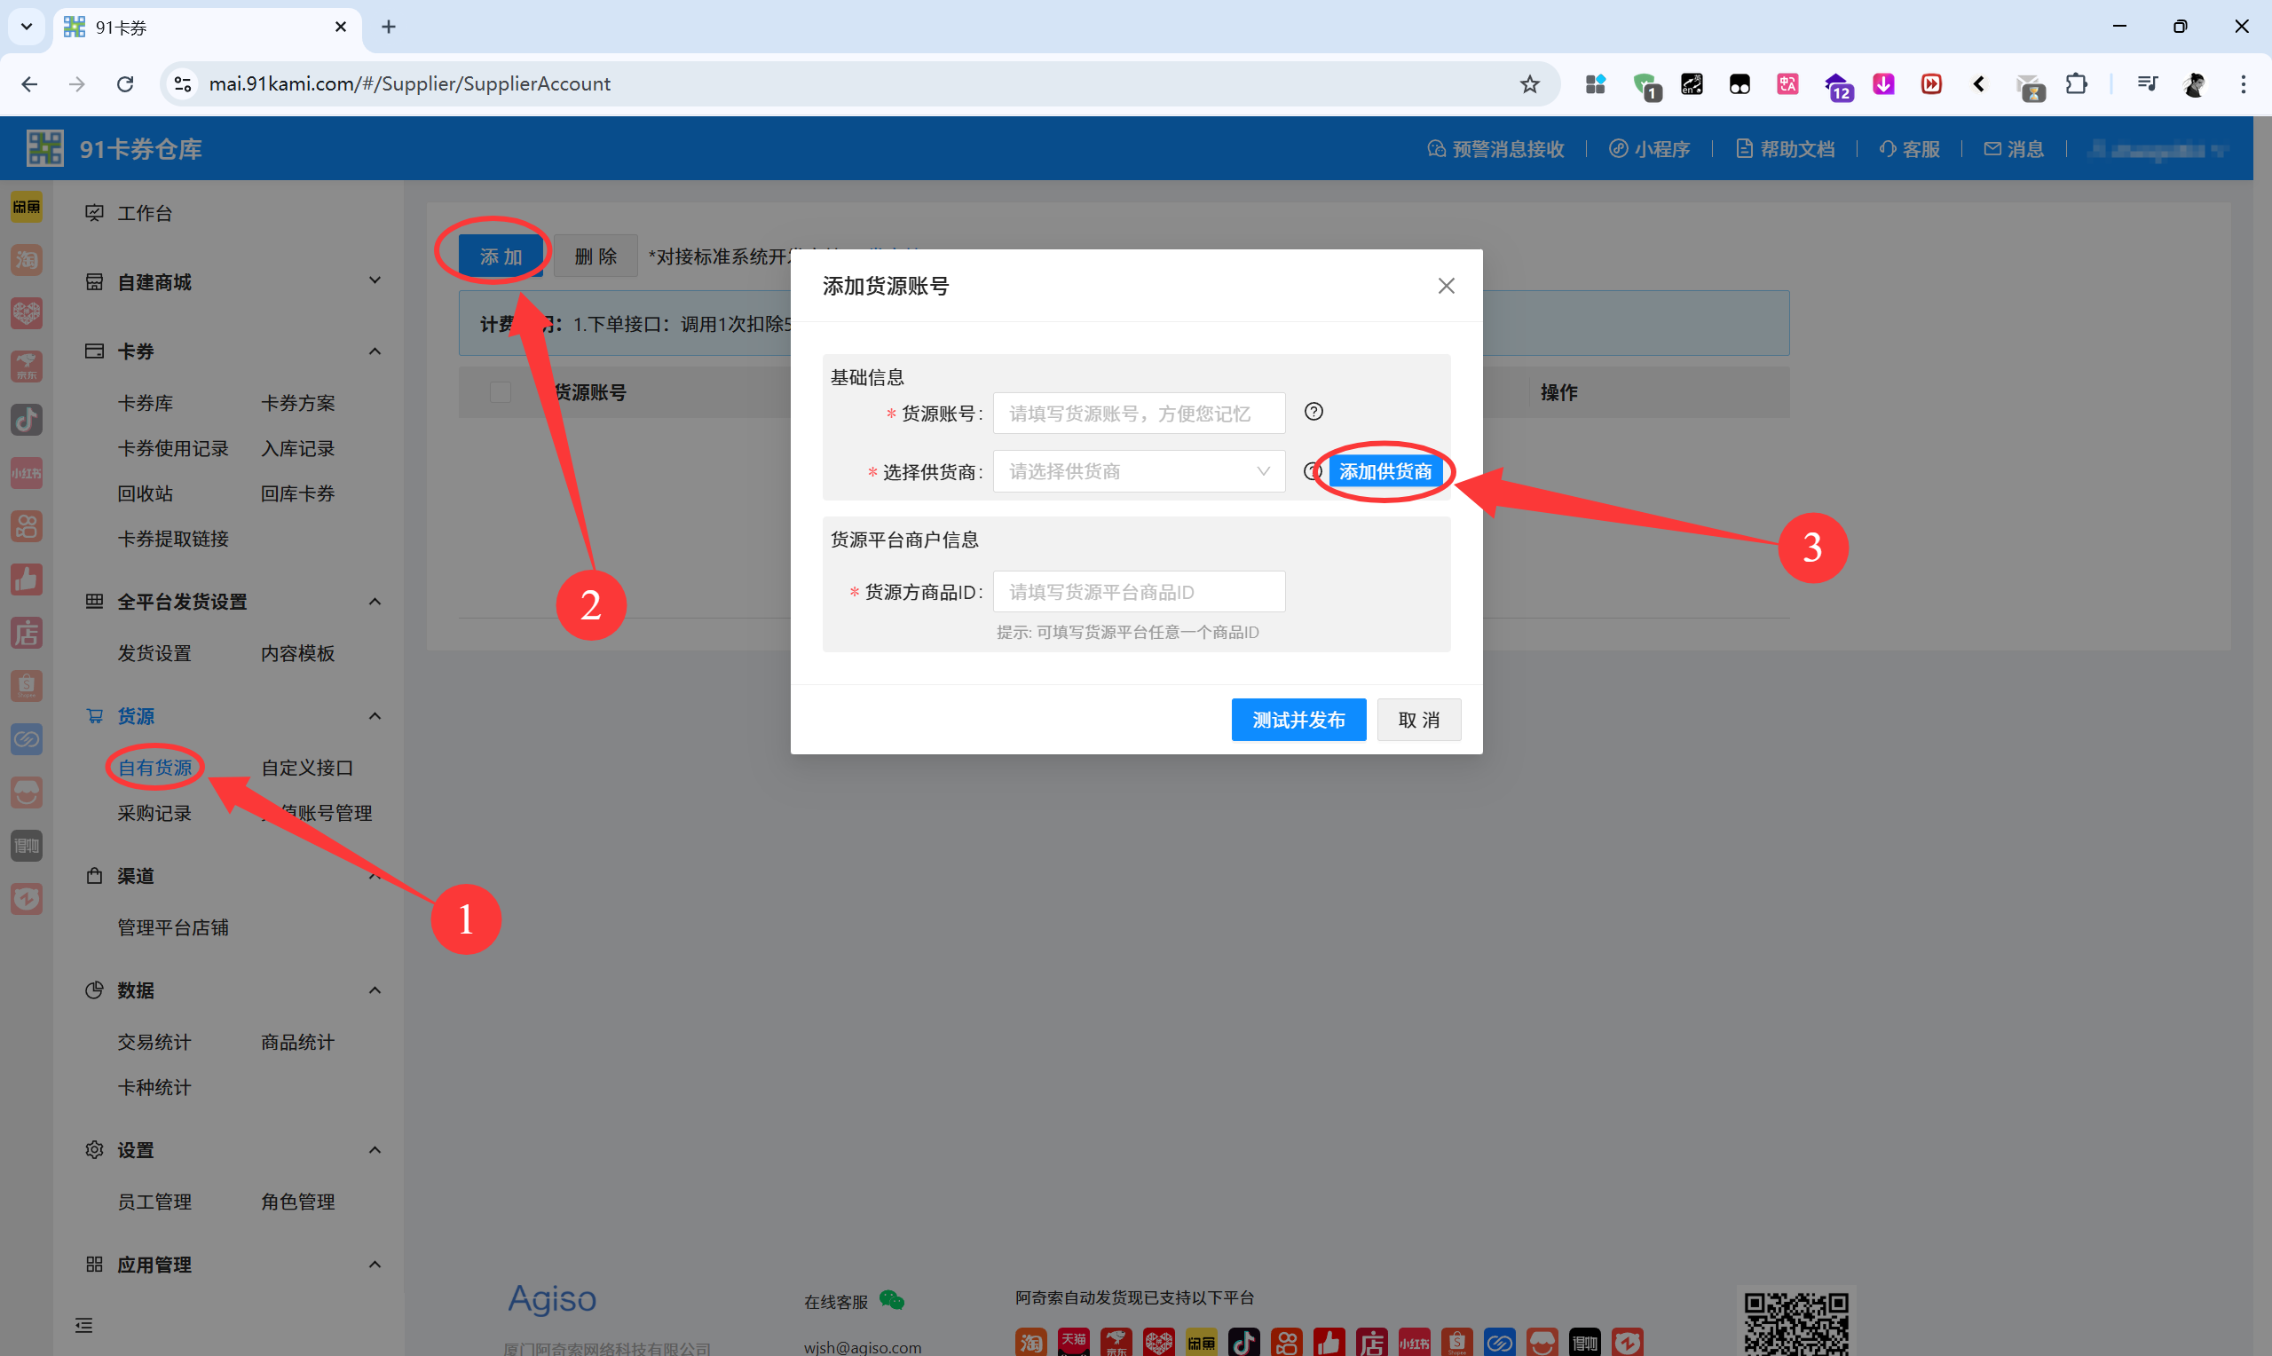This screenshot has width=2272, height=1356.
Task: Click the TikTok platform icon in left sidebar
Action: click(27, 420)
